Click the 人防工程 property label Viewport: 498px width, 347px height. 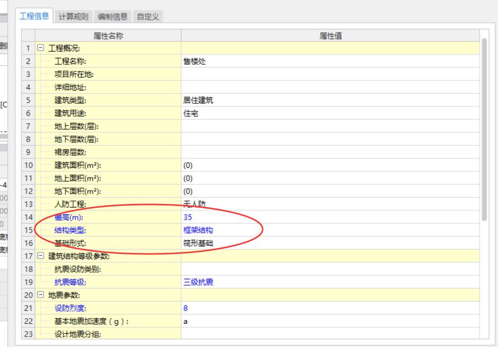[70, 204]
